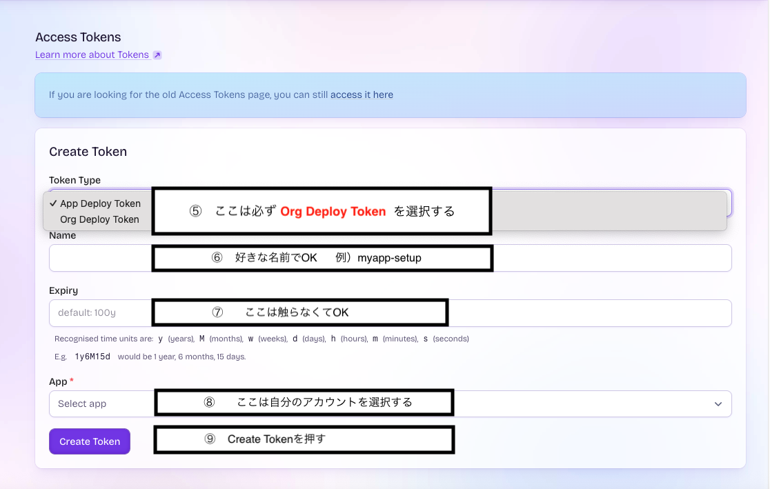This screenshot has height=489, width=770.
Task: Click the Create Token section heading
Action: (88, 152)
